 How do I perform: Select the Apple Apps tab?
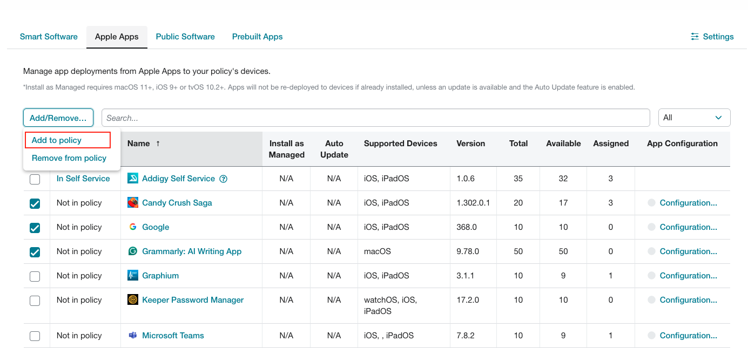coord(117,37)
